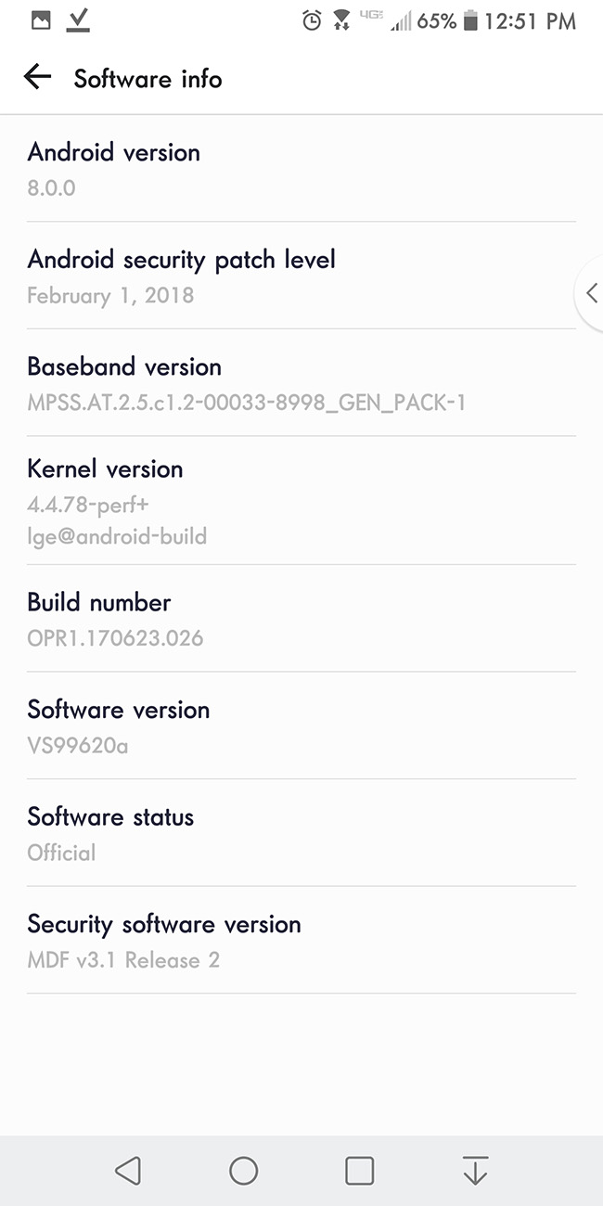Tap the back arrow in the header

(37, 77)
